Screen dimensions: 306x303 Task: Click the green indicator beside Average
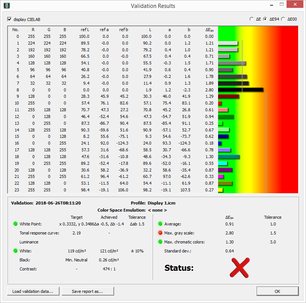160,224
